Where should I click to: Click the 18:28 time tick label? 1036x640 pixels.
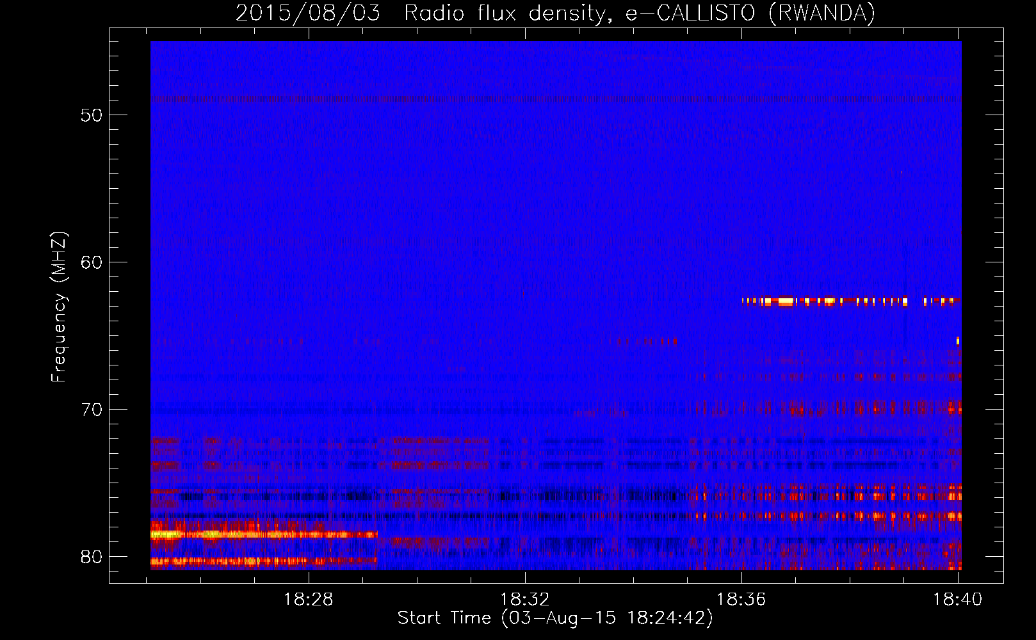(x=309, y=600)
